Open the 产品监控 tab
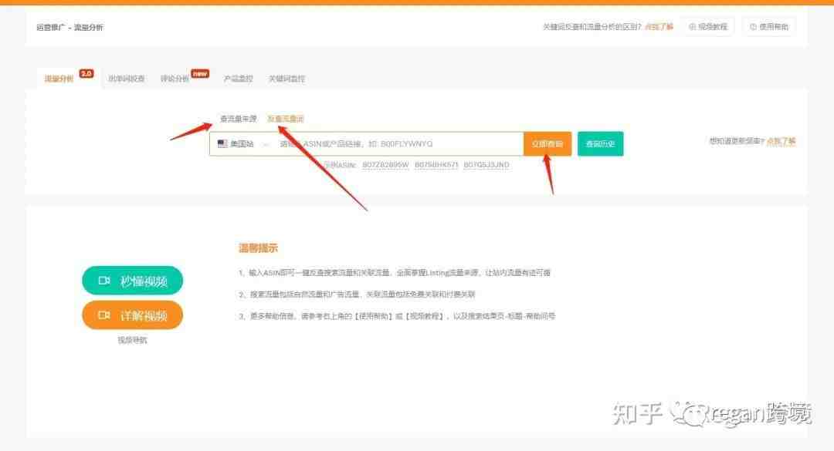The width and height of the screenshot is (834, 451). (239, 79)
